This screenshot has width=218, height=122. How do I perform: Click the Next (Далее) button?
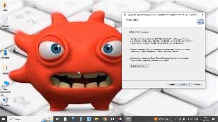pyautogui.click(x=184, y=84)
